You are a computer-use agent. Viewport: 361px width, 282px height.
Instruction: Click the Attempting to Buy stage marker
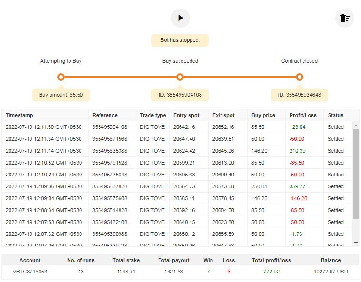(60, 77)
